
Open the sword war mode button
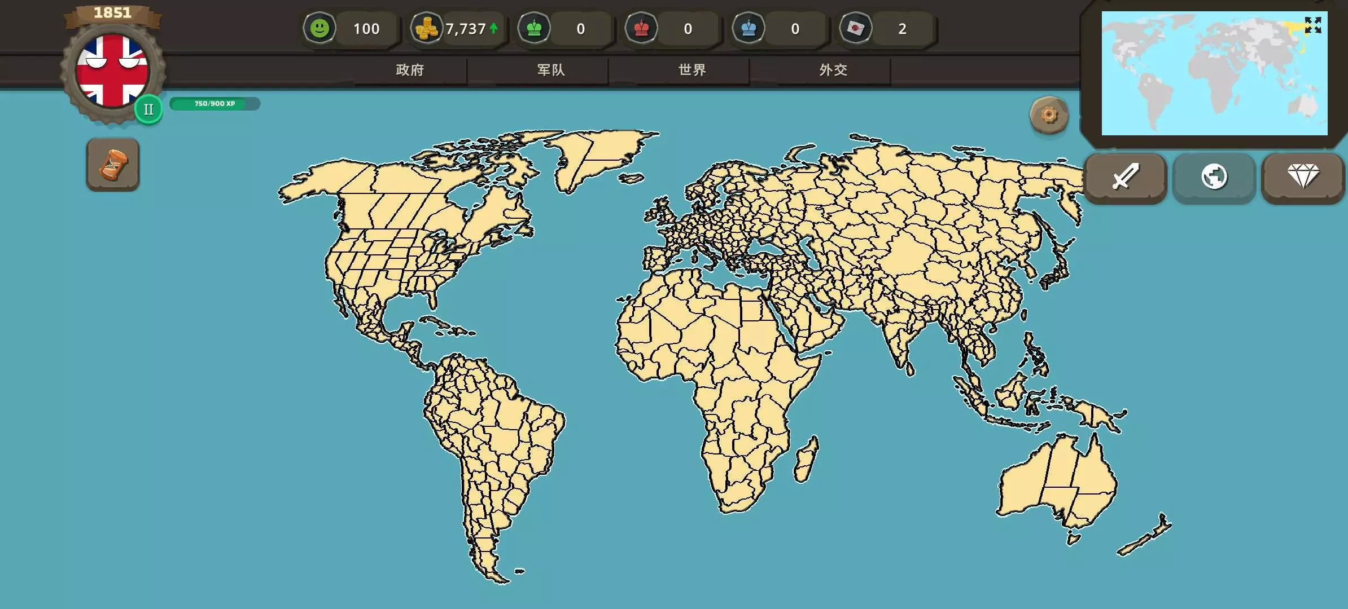pos(1125,177)
